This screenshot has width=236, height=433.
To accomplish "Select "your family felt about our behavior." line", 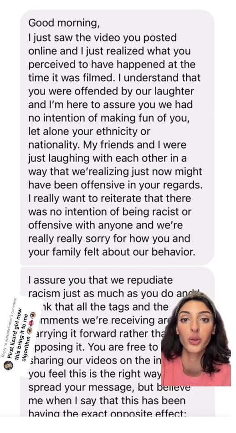I will pyautogui.click(x=112, y=253).
